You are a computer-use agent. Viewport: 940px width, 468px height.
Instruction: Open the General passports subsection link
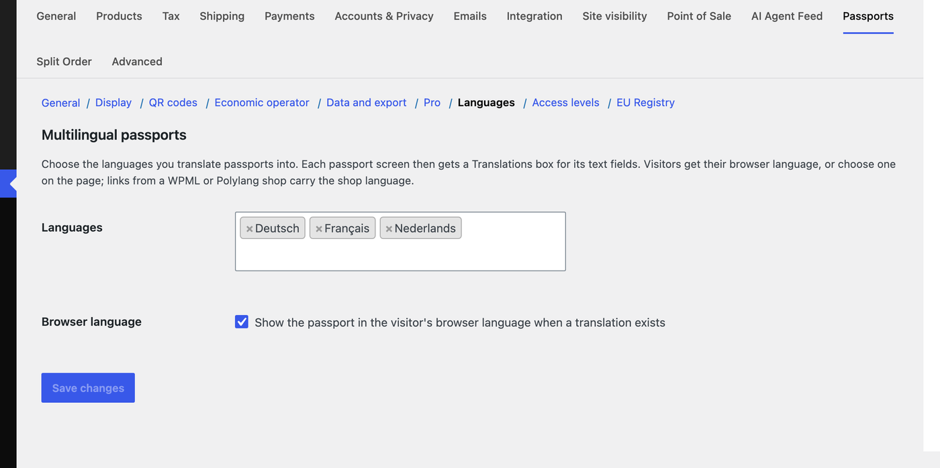[x=60, y=103]
